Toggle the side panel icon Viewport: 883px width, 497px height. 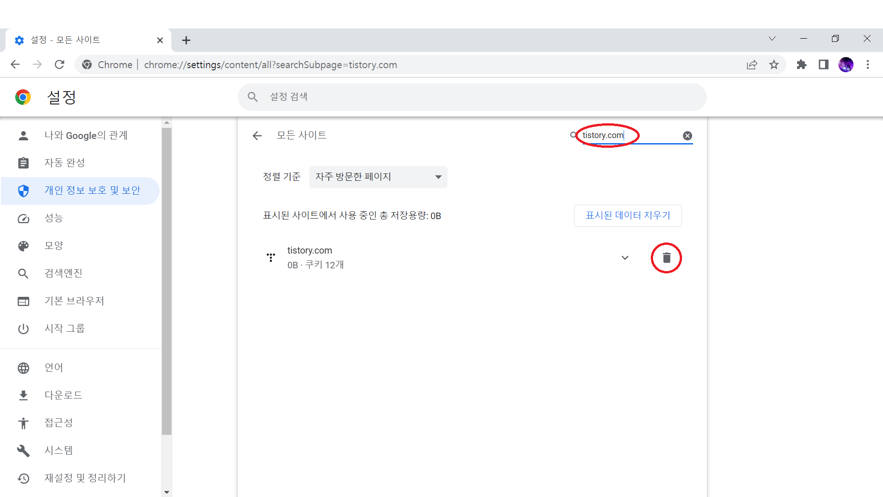pyautogui.click(x=824, y=65)
